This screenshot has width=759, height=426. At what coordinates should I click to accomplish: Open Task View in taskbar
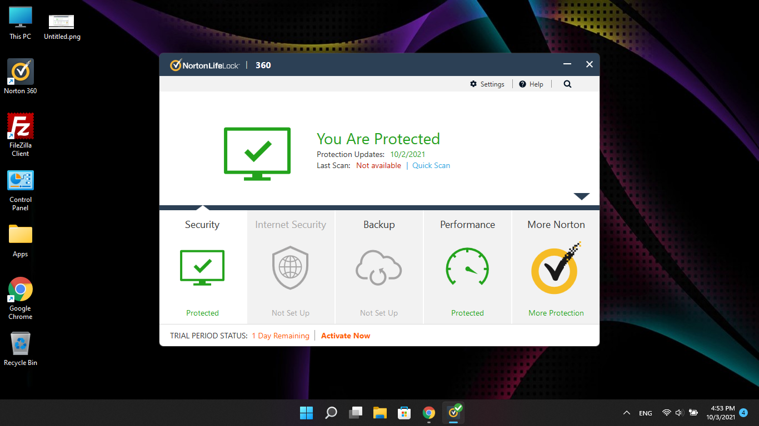(355, 413)
